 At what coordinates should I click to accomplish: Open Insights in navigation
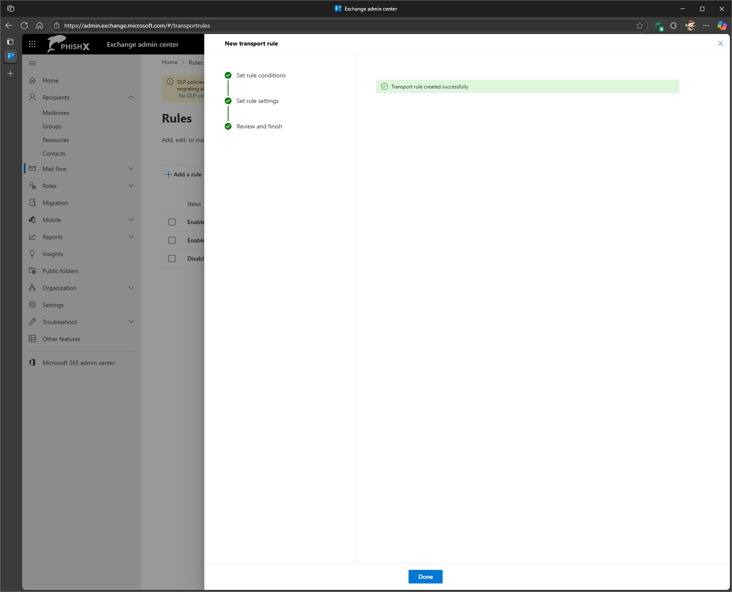(x=53, y=254)
